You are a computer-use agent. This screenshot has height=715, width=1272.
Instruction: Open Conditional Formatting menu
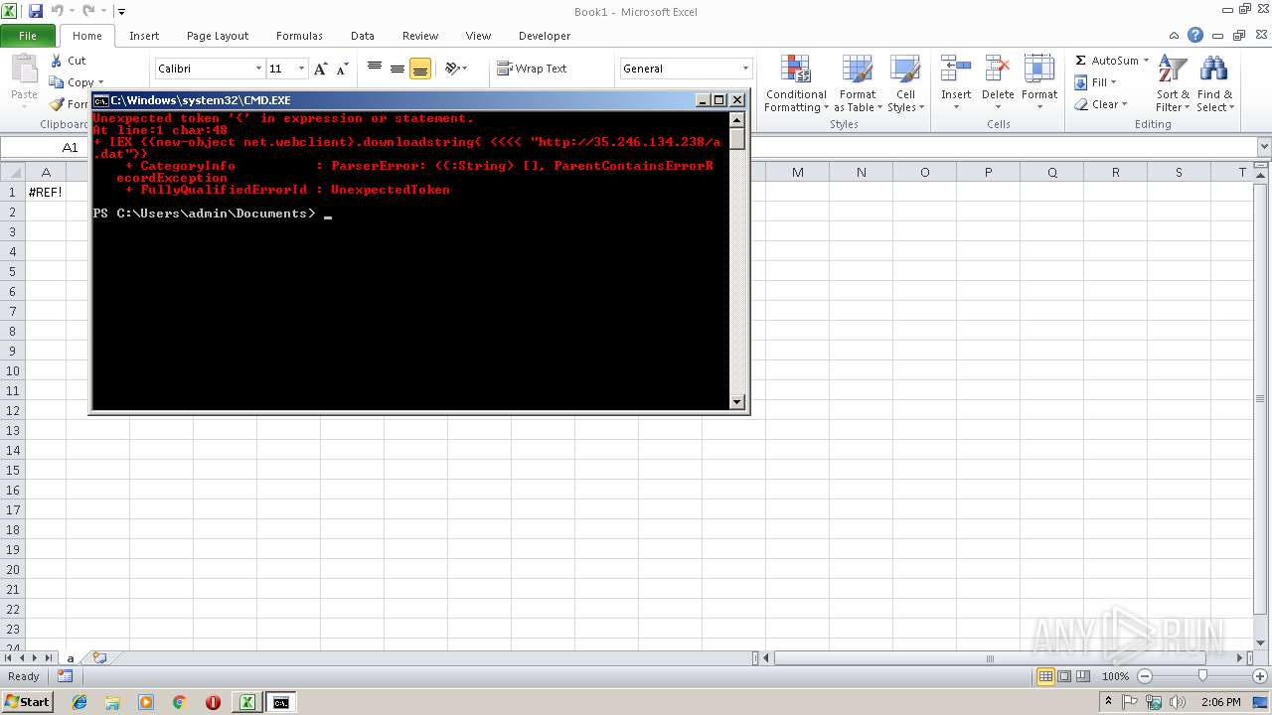pos(796,84)
